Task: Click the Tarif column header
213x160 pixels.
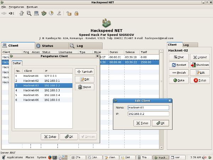Action: pyautogui.click(x=149, y=52)
